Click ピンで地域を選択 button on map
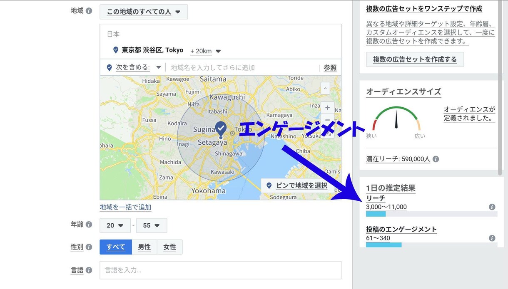 click(x=297, y=185)
